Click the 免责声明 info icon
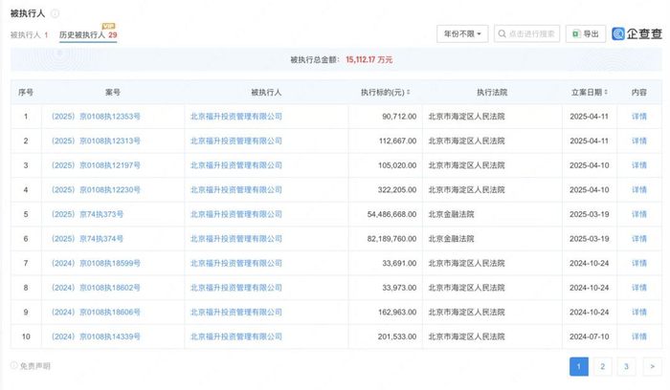 pyautogui.click(x=14, y=366)
